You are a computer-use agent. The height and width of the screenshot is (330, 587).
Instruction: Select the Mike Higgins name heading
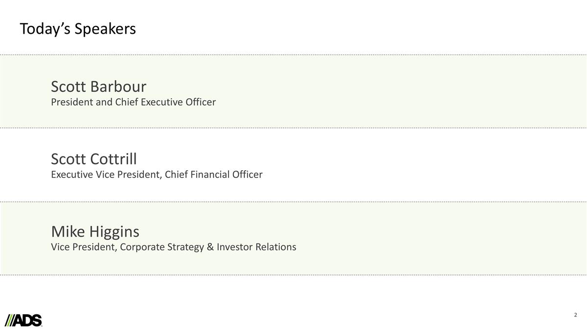pos(95,231)
